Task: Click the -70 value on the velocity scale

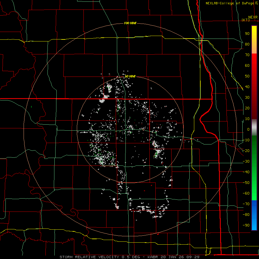Action: pyautogui.click(x=246, y=204)
